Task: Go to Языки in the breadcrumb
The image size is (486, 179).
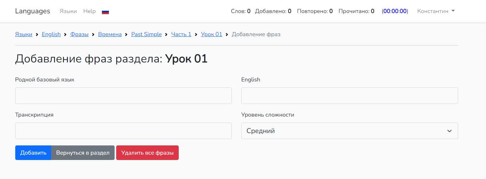Action: pos(23,34)
